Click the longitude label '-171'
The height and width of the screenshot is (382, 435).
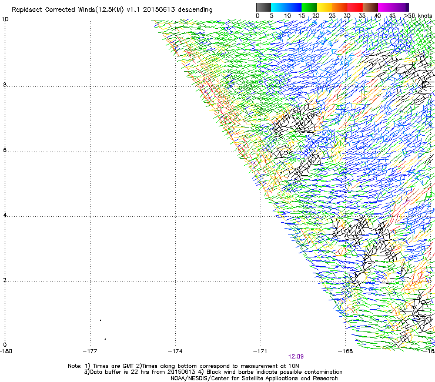(x=260, y=351)
